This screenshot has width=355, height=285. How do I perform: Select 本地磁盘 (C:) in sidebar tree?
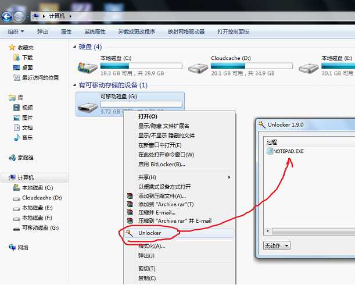pos(33,188)
